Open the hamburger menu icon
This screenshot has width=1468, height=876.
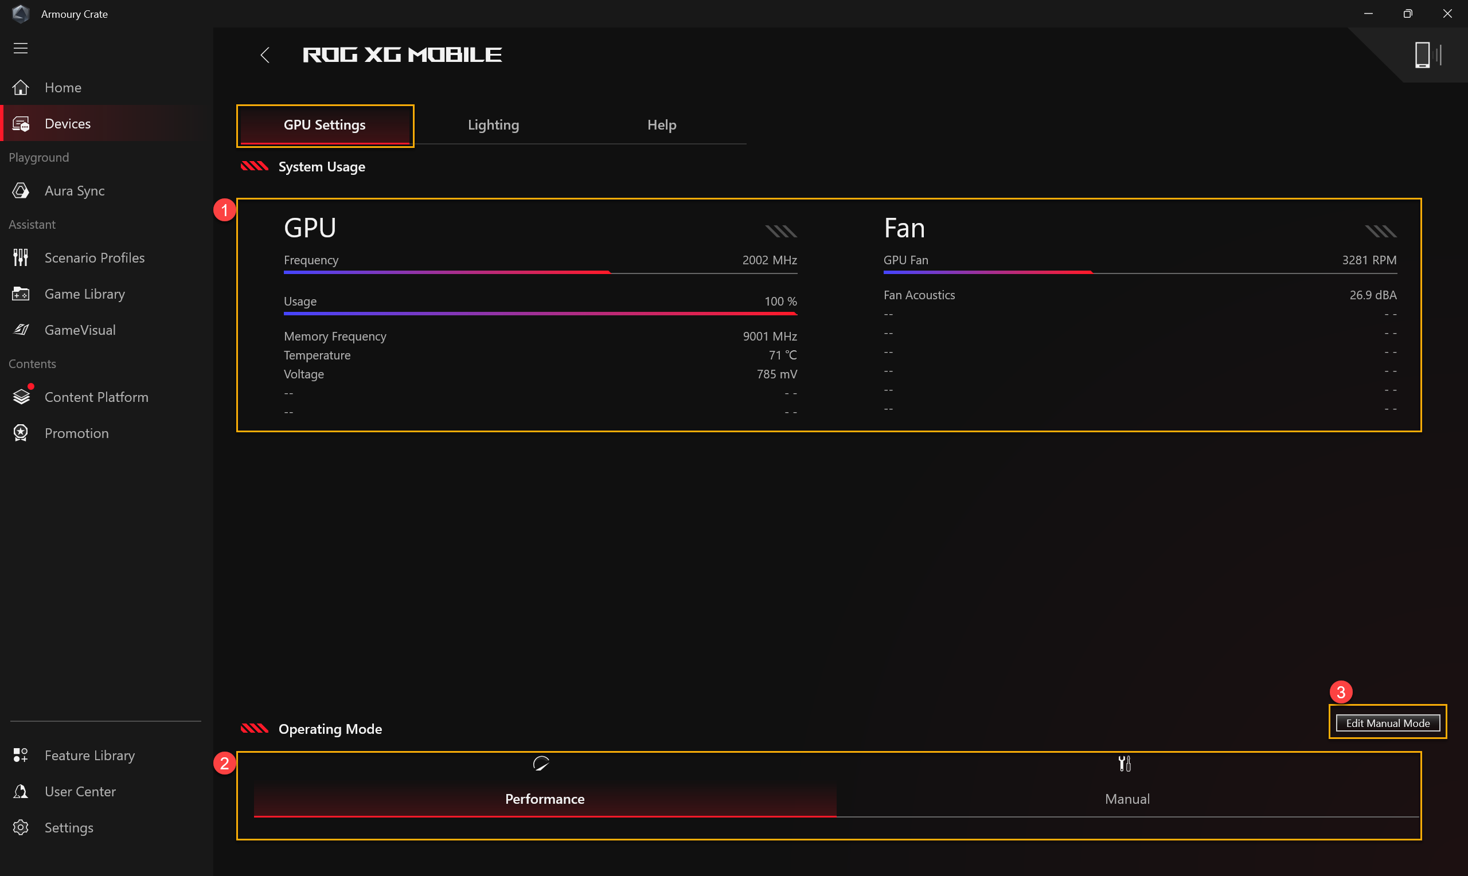21,48
